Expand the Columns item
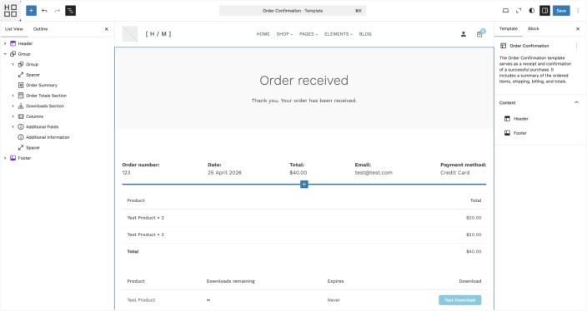587x311 pixels. click(13, 116)
